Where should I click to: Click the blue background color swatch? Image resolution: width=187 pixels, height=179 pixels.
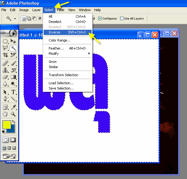pos(13,130)
